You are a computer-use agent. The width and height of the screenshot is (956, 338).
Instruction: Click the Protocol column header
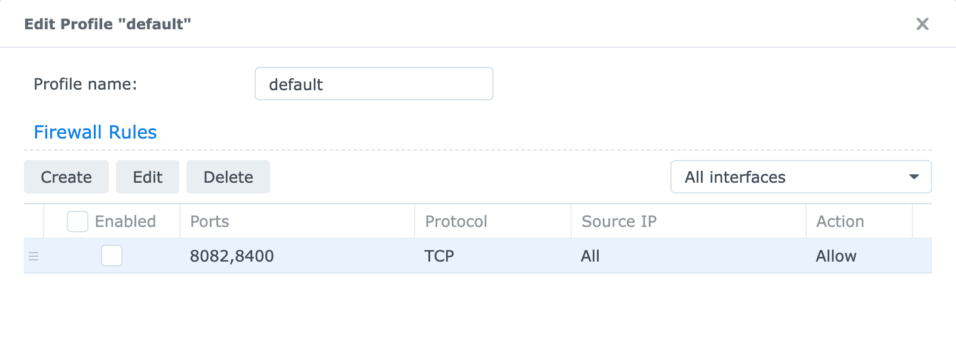pos(456,222)
